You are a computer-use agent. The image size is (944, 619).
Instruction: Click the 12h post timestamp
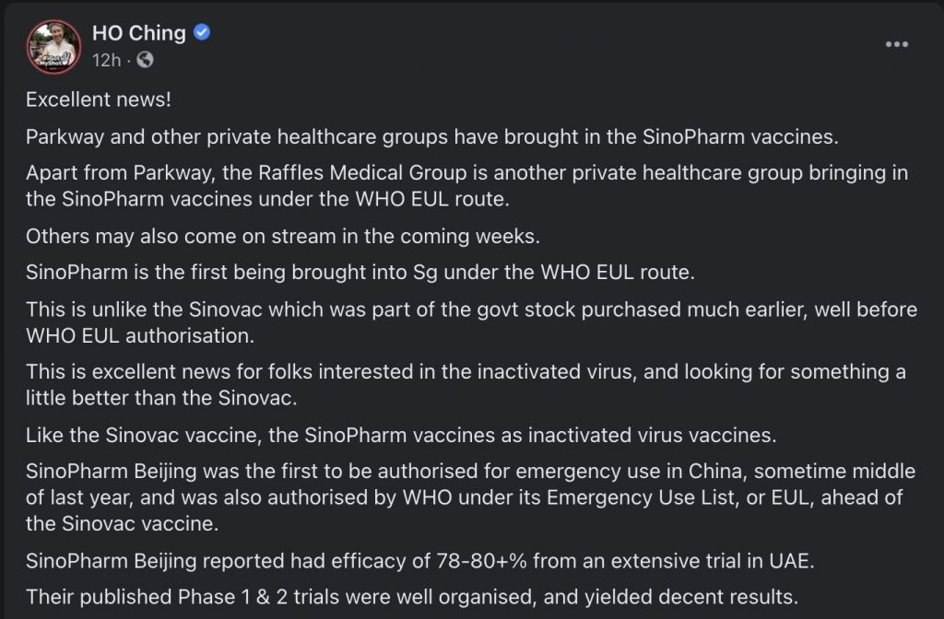tap(106, 60)
